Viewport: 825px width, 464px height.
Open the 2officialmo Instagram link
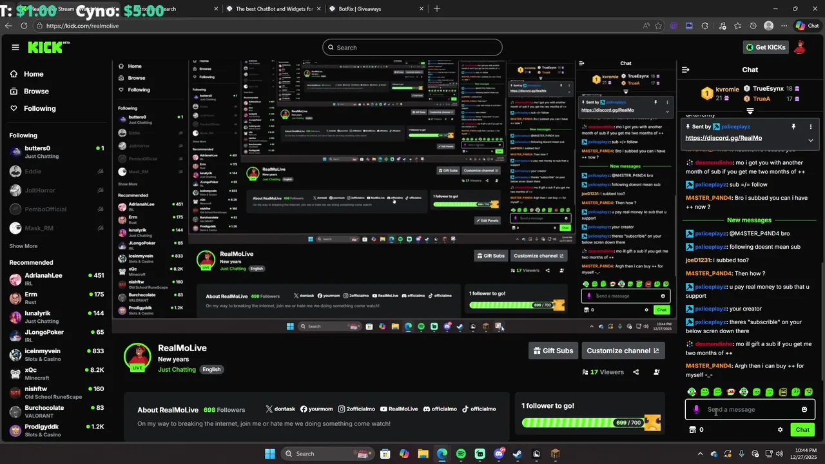(356, 409)
